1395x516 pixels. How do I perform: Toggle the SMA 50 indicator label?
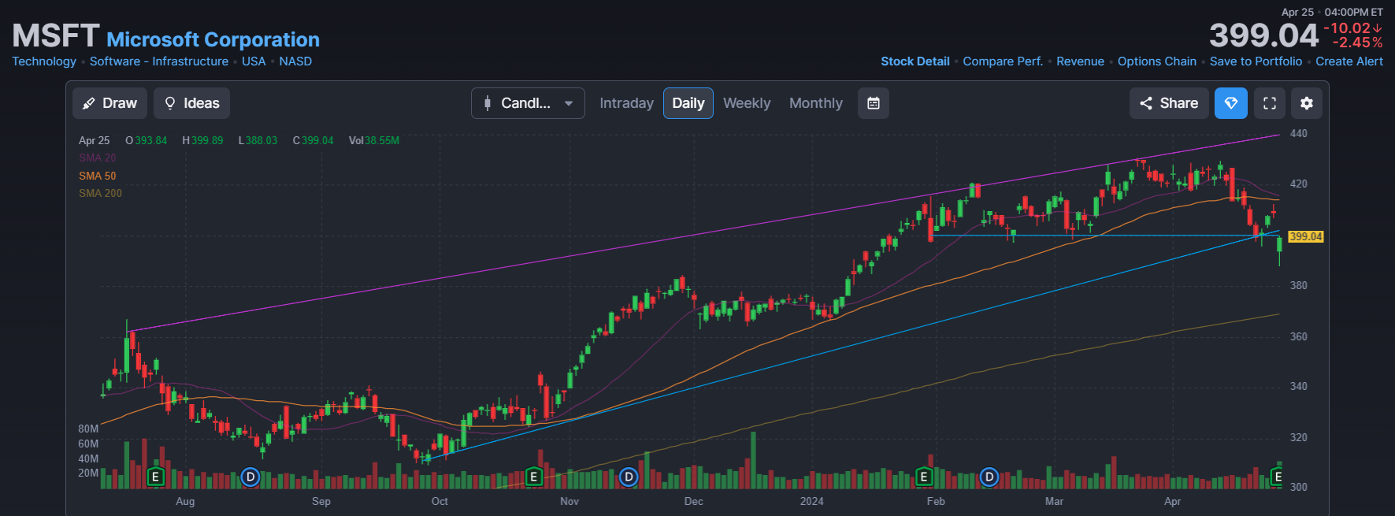pos(98,176)
